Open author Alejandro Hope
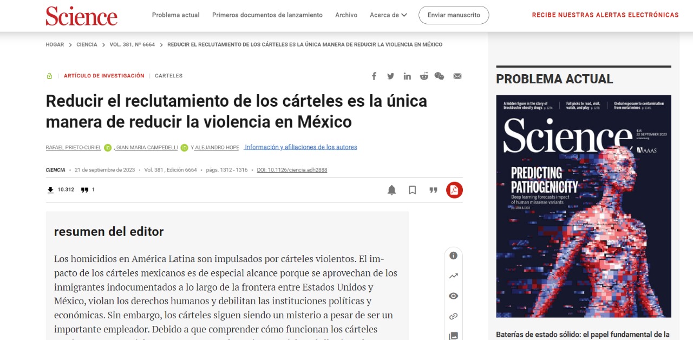693x340 pixels. (x=217, y=147)
